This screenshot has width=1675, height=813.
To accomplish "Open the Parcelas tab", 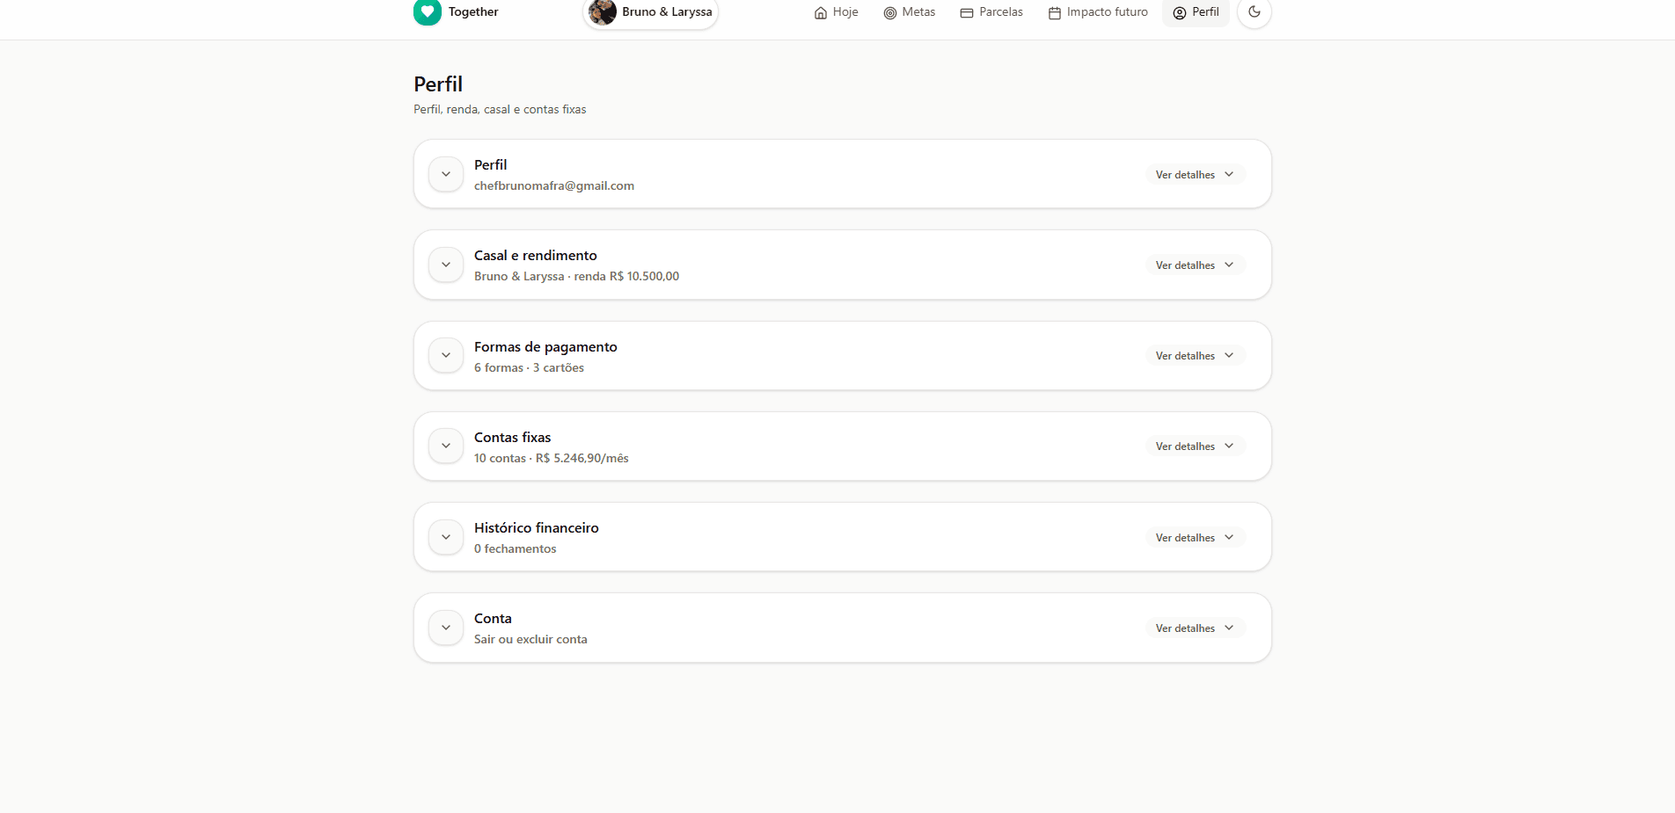I will 991,12.
